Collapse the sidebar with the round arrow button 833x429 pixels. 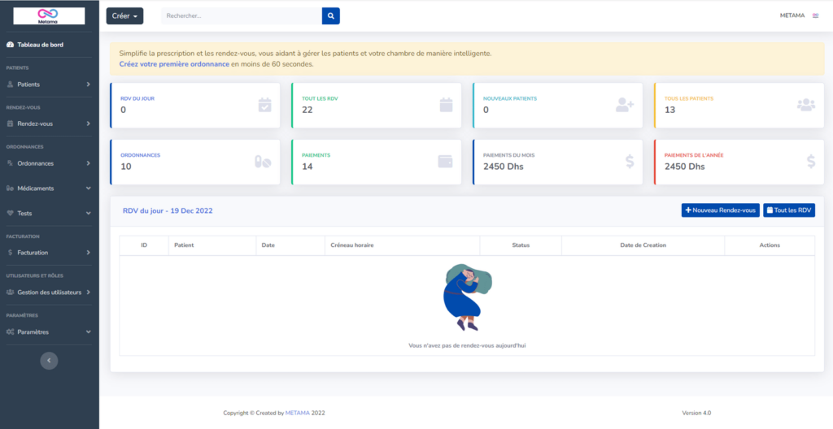(49, 361)
